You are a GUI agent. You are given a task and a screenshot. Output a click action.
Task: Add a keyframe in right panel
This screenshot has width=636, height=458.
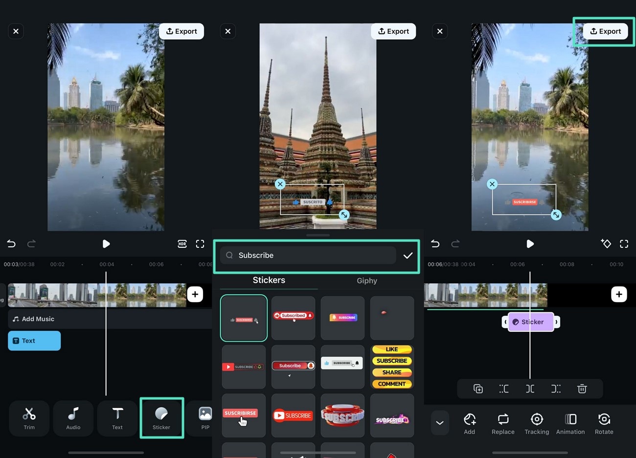[x=606, y=244]
